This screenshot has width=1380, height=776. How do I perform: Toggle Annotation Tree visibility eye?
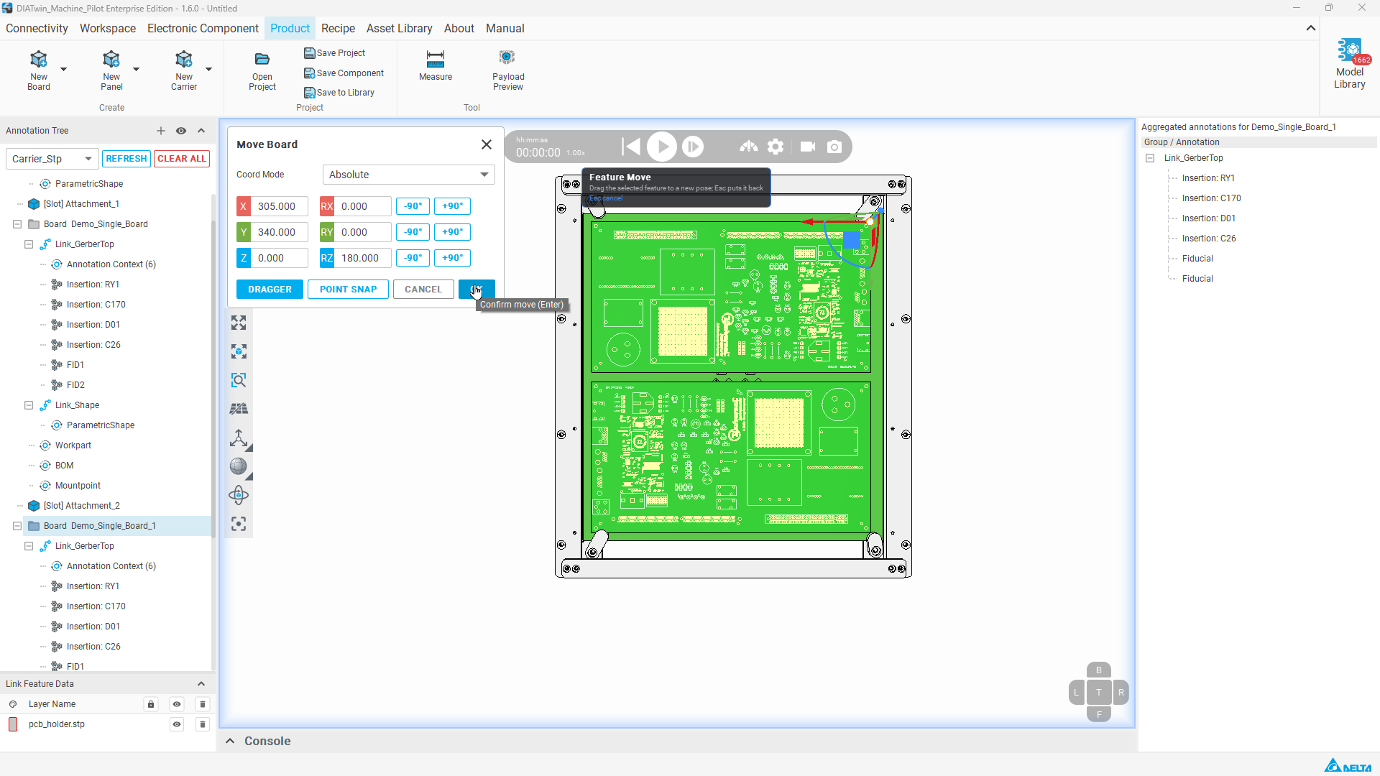tap(181, 131)
